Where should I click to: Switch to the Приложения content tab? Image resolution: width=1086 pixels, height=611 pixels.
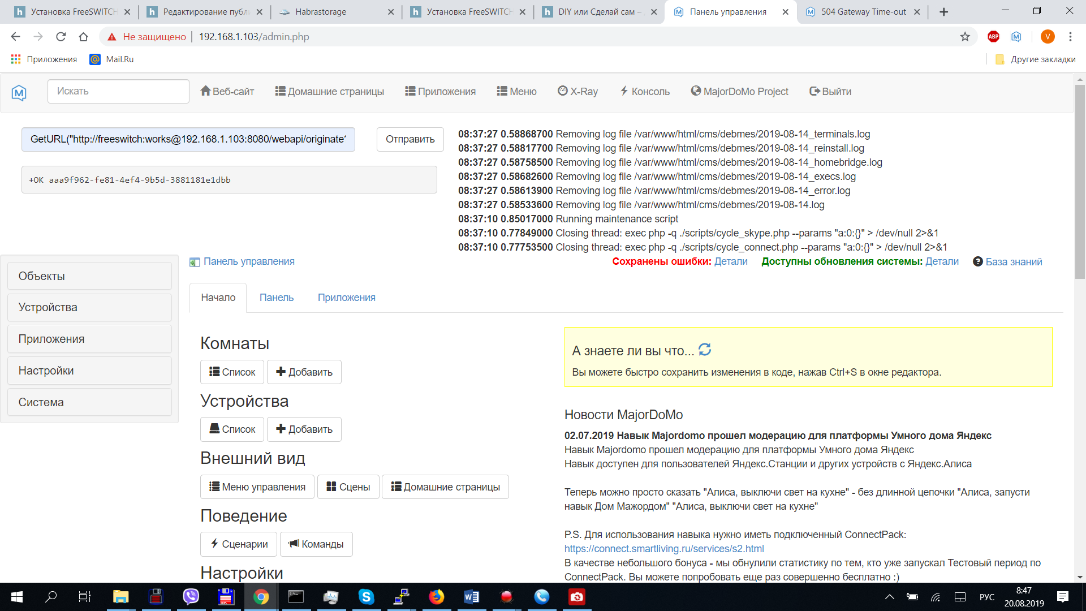click(x=347, y=298)
